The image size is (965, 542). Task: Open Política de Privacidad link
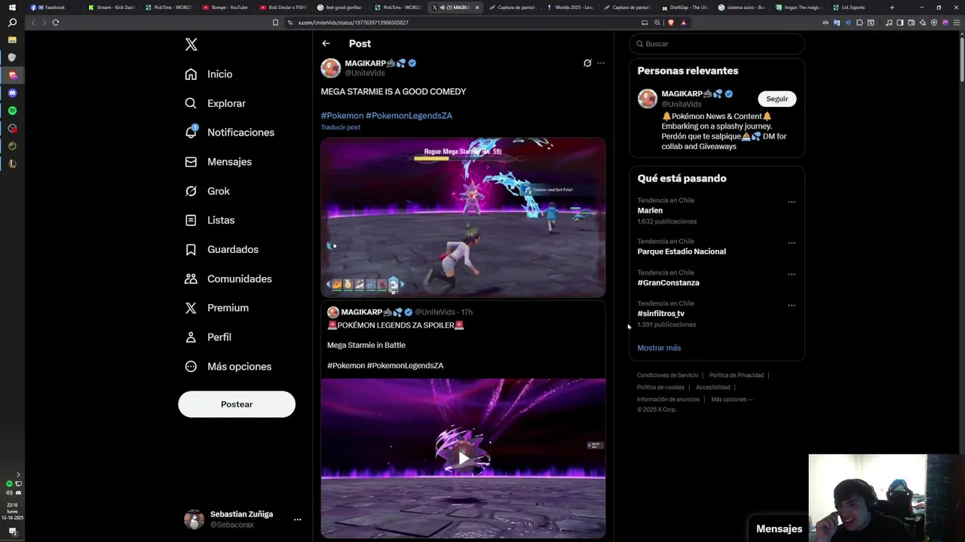point(737,375)
